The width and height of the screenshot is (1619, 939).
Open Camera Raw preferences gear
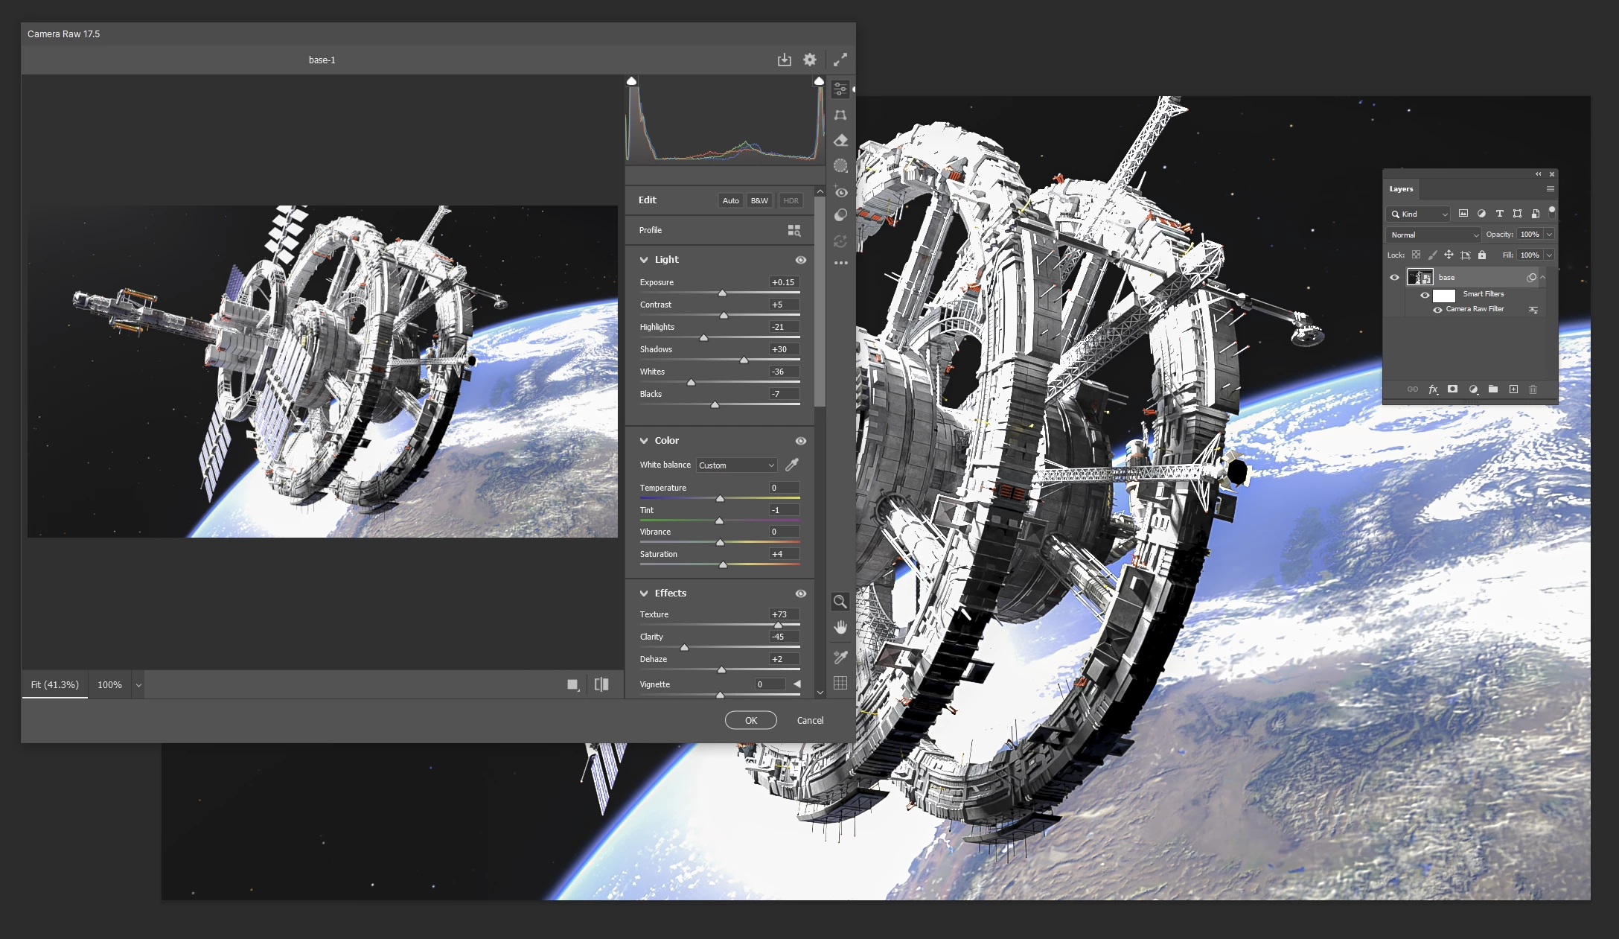[810, 60]
